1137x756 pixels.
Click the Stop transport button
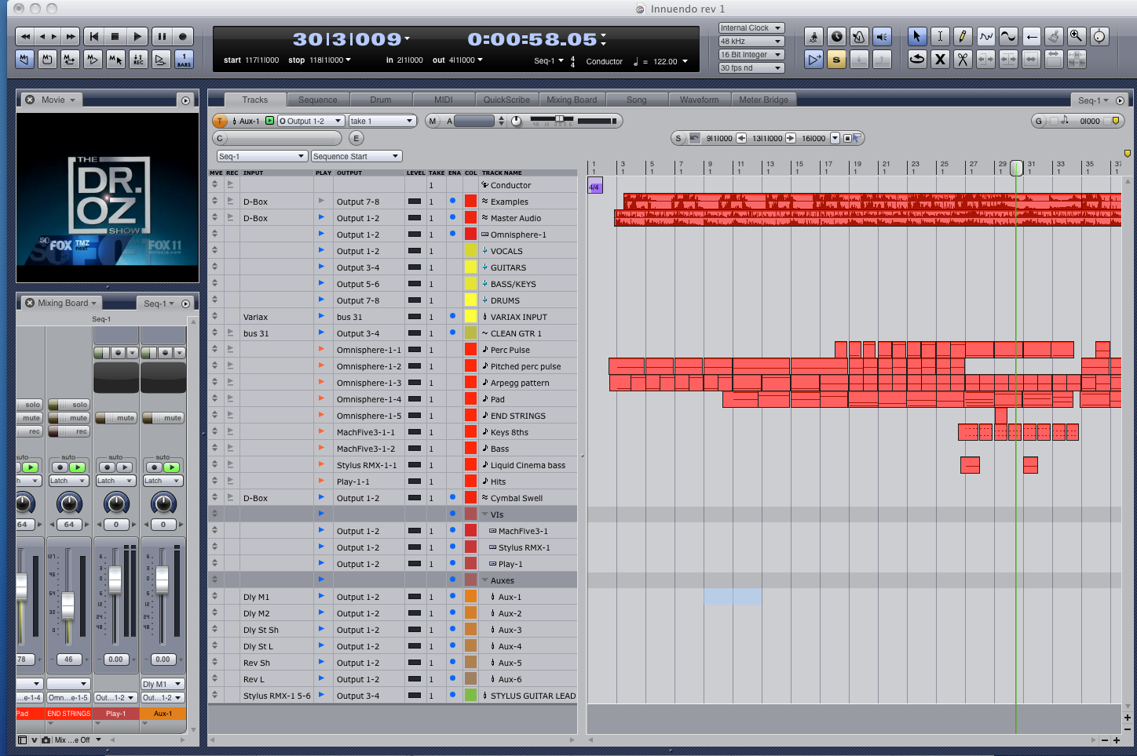(x=115, y=37)
